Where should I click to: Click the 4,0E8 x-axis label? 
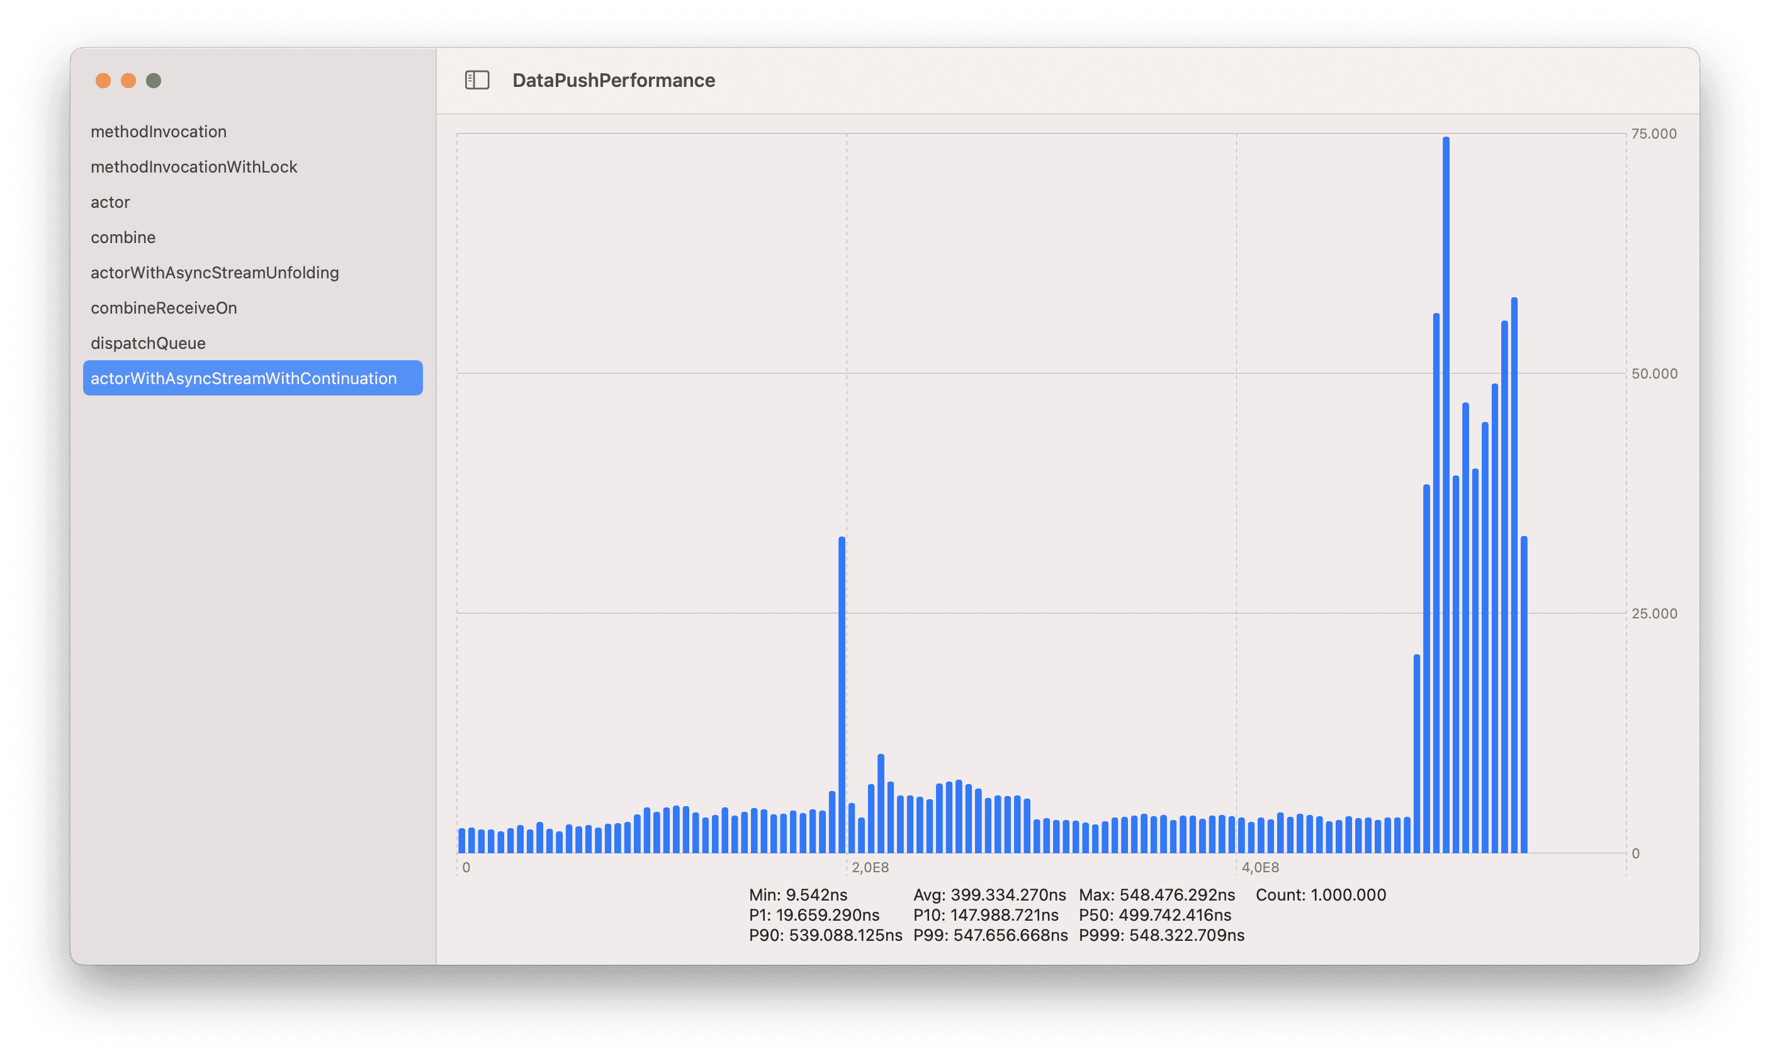pyautogui.click(x=1260, y=868)
